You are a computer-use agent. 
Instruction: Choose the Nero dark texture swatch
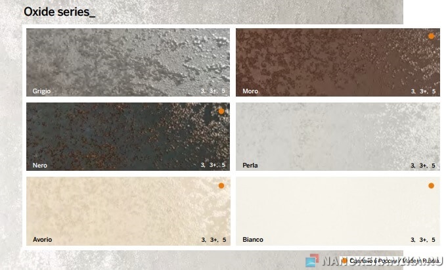128,135
